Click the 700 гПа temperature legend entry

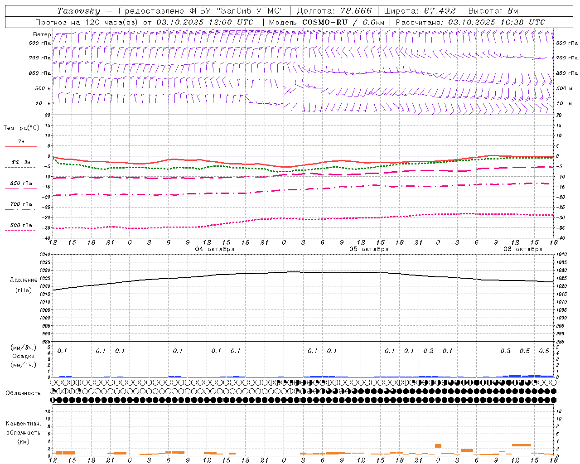coord(21,204)
